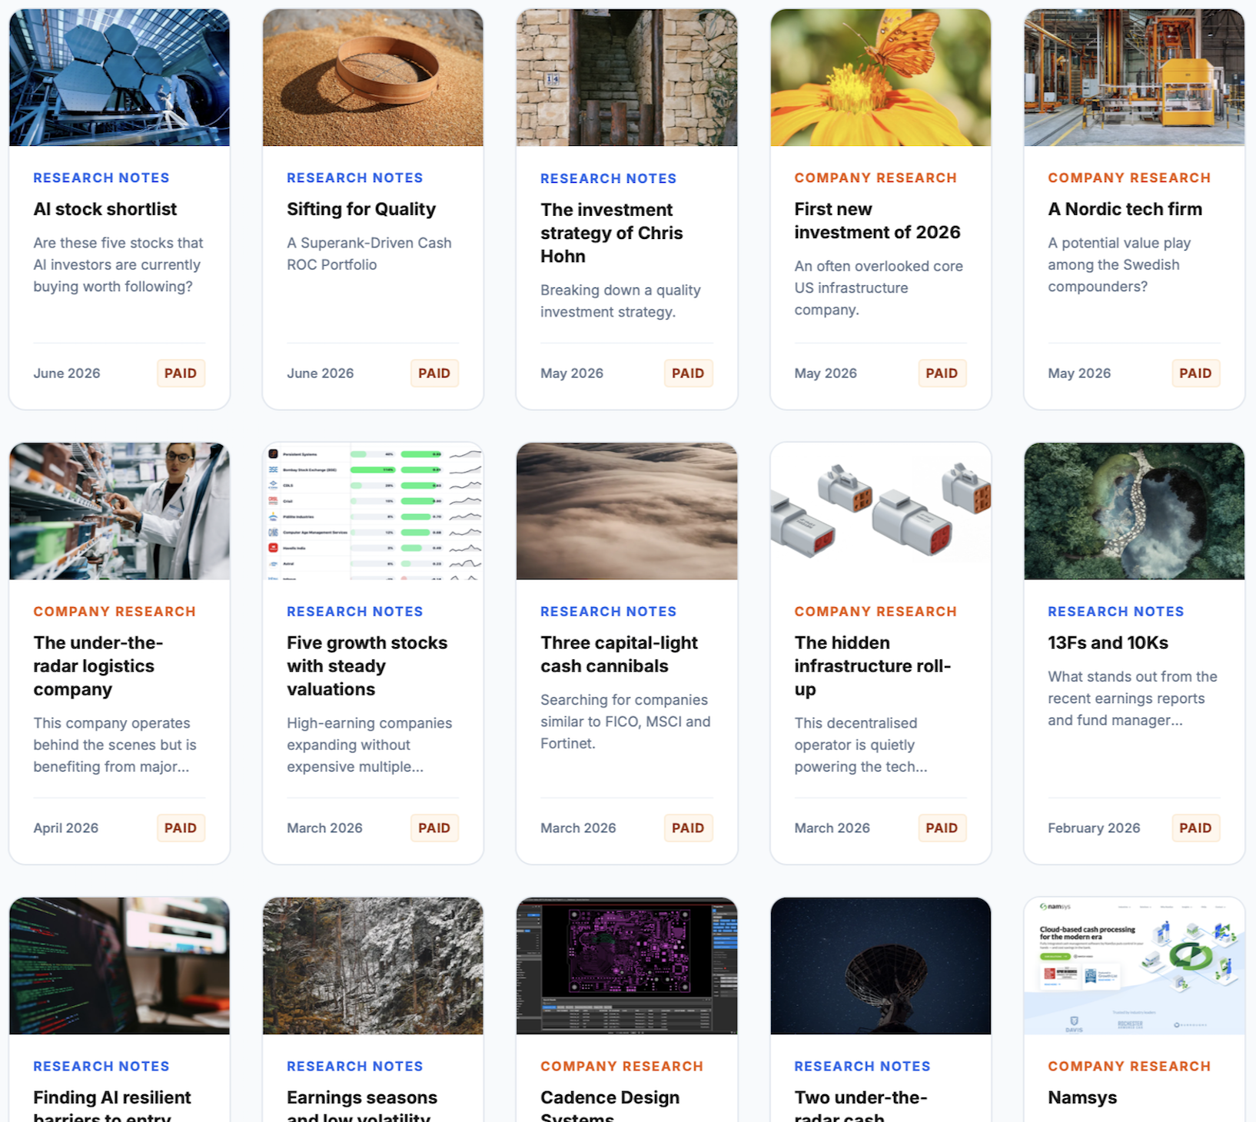This screenshot has height=1122, width=1256.
Task: Open the AI stock shortlist article
Action: coord(105,209)
